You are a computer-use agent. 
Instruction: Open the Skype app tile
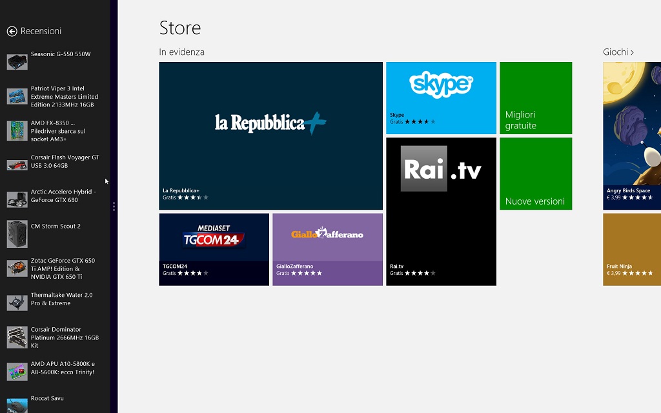[441, 98]
